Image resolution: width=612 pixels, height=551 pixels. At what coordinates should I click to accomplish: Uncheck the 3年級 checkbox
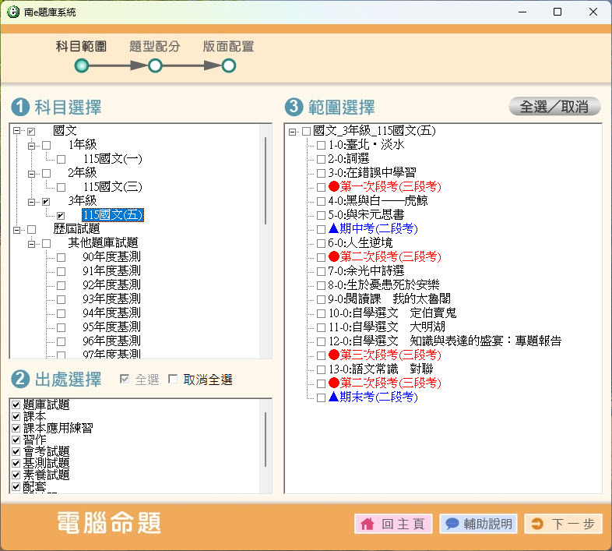(x=47, y=202)
